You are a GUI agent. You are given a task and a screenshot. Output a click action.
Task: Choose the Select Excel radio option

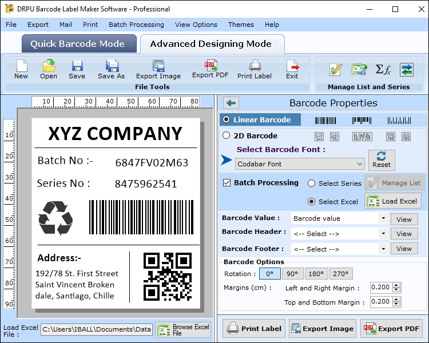(311, 202)
